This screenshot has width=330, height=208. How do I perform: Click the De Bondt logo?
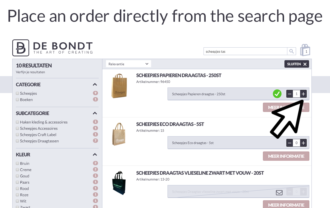[x=53, y=48]
